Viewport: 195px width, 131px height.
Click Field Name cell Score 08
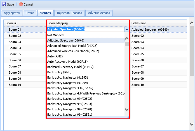coord(158,72)
